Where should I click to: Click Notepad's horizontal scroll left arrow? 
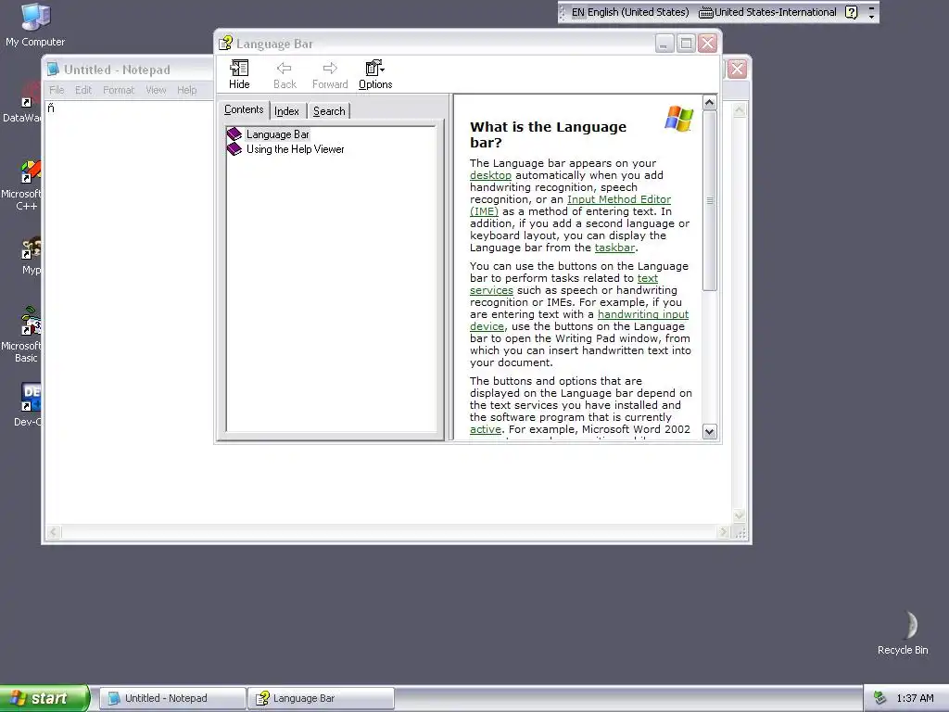click(53, 532)
